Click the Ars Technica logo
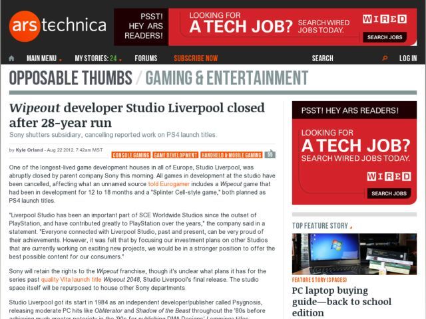The width and height of the screenshot is (426, 319). (x=58, y=26)
